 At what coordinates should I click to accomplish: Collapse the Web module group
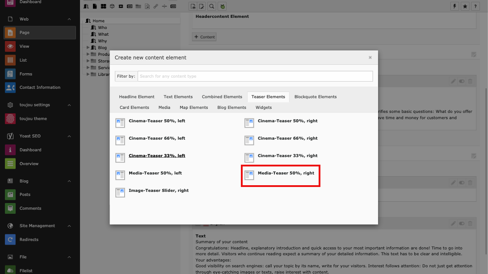pos(69,19)
